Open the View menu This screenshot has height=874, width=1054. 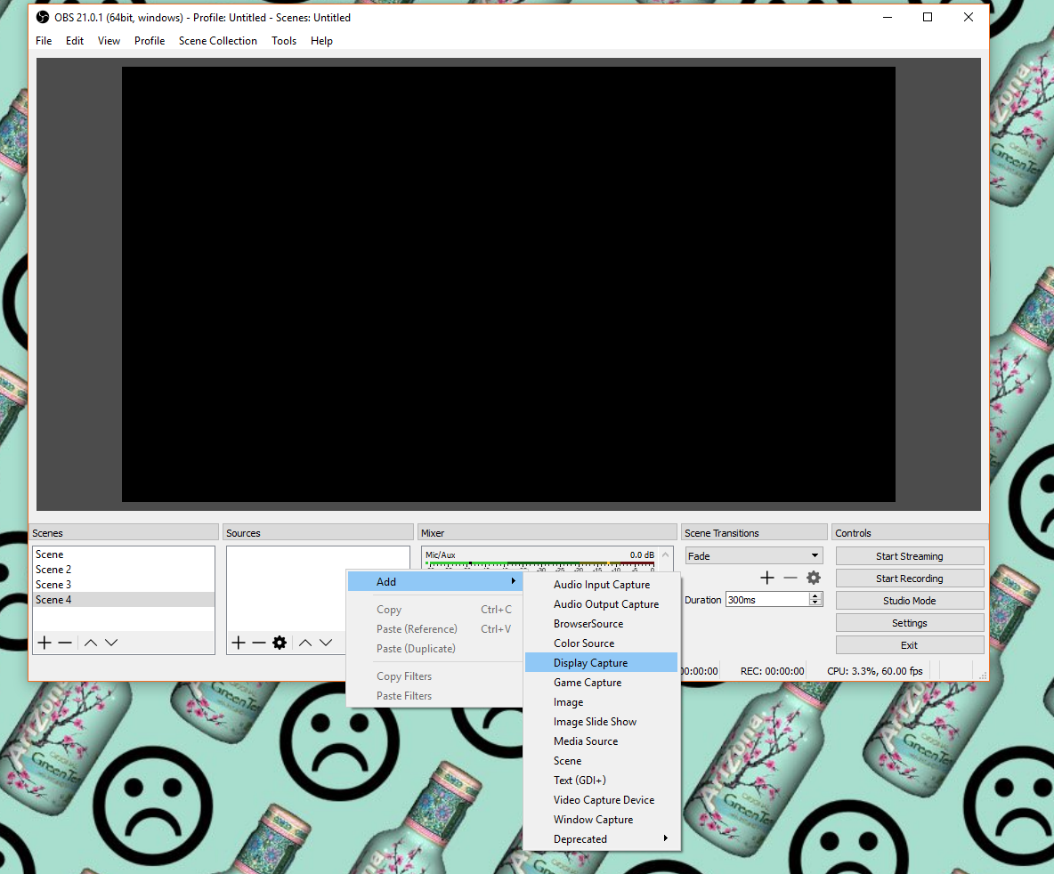109,41
